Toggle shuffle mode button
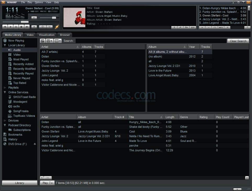The image size is (252, 191). click(x=43, y=27)
